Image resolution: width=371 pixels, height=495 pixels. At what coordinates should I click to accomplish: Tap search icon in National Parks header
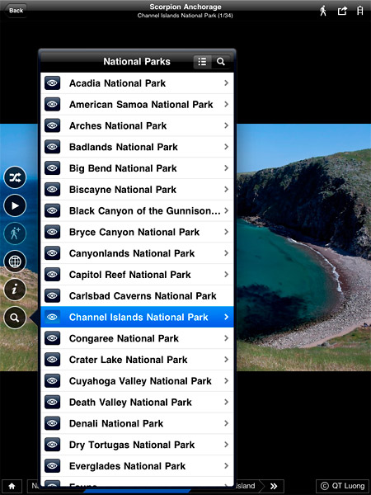(x=220, y=62)
